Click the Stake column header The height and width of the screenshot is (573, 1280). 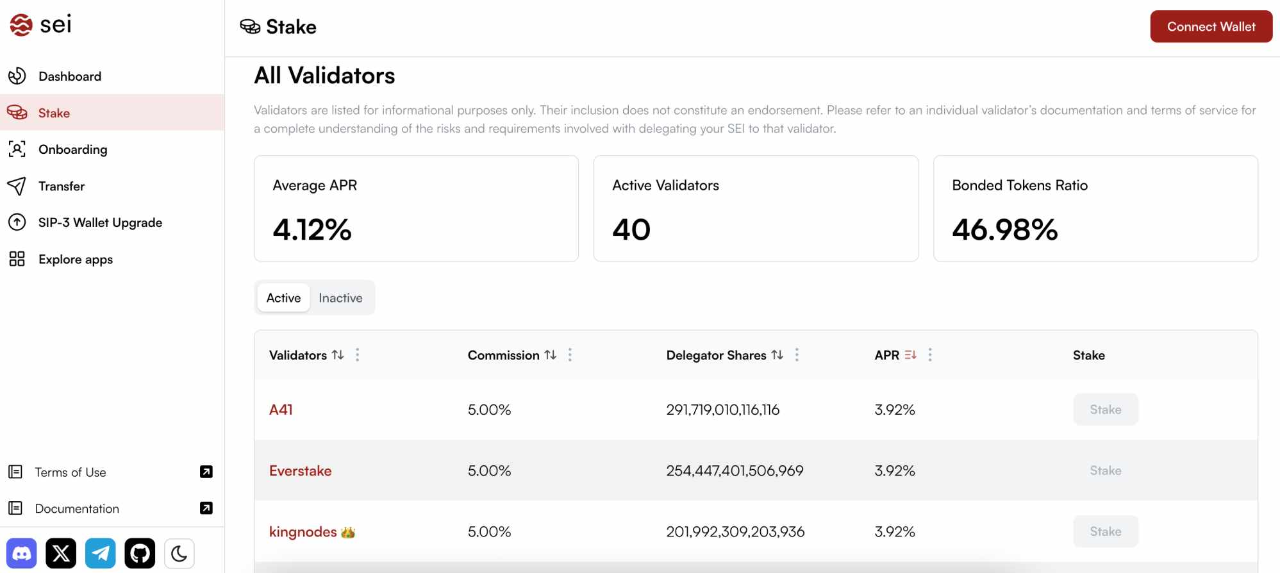(1089, 355)
